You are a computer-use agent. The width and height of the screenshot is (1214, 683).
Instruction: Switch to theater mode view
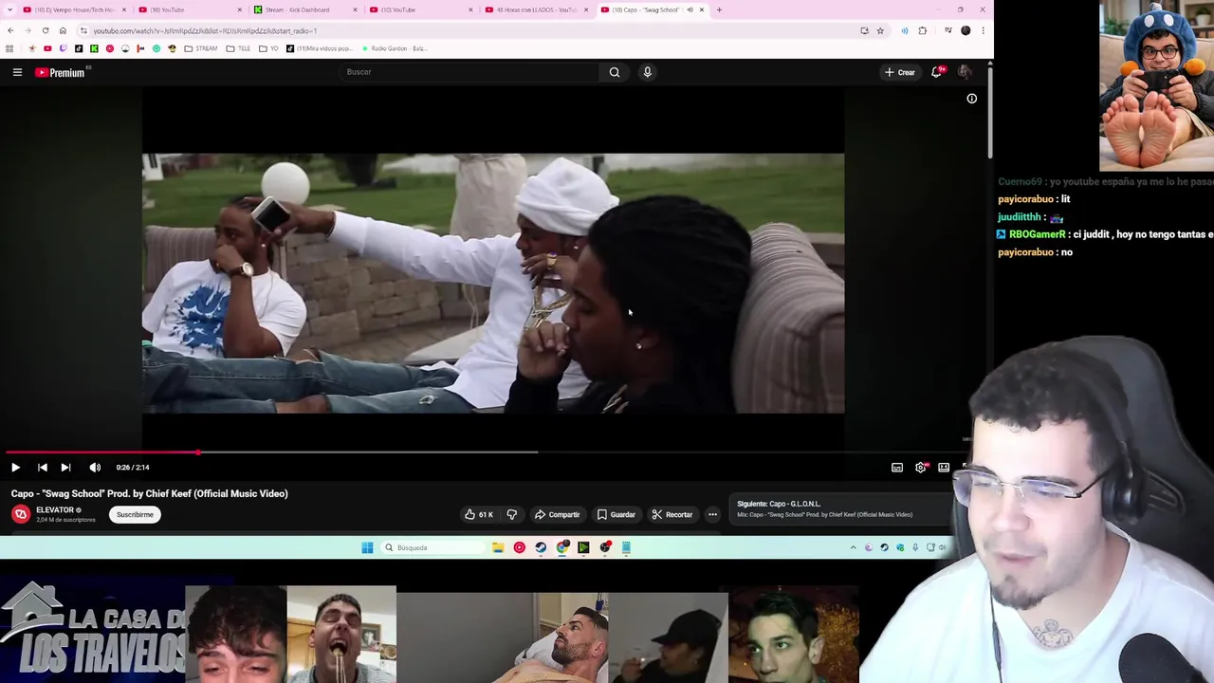tap(944, 468)
